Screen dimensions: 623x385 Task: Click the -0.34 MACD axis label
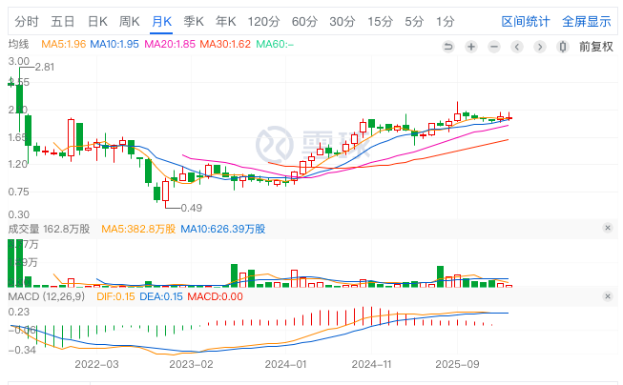click(22, 350)
